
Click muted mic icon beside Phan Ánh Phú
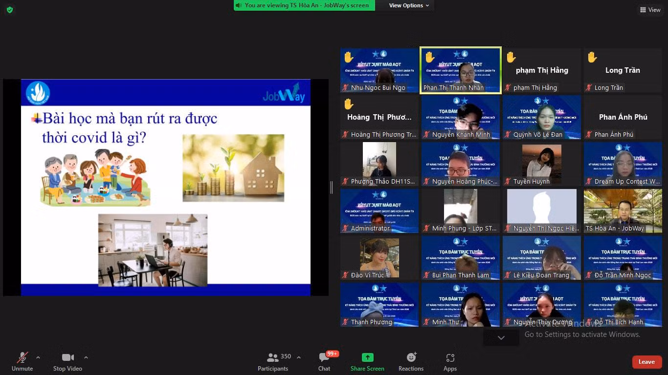pyautogui.click(x=589, y=134)
